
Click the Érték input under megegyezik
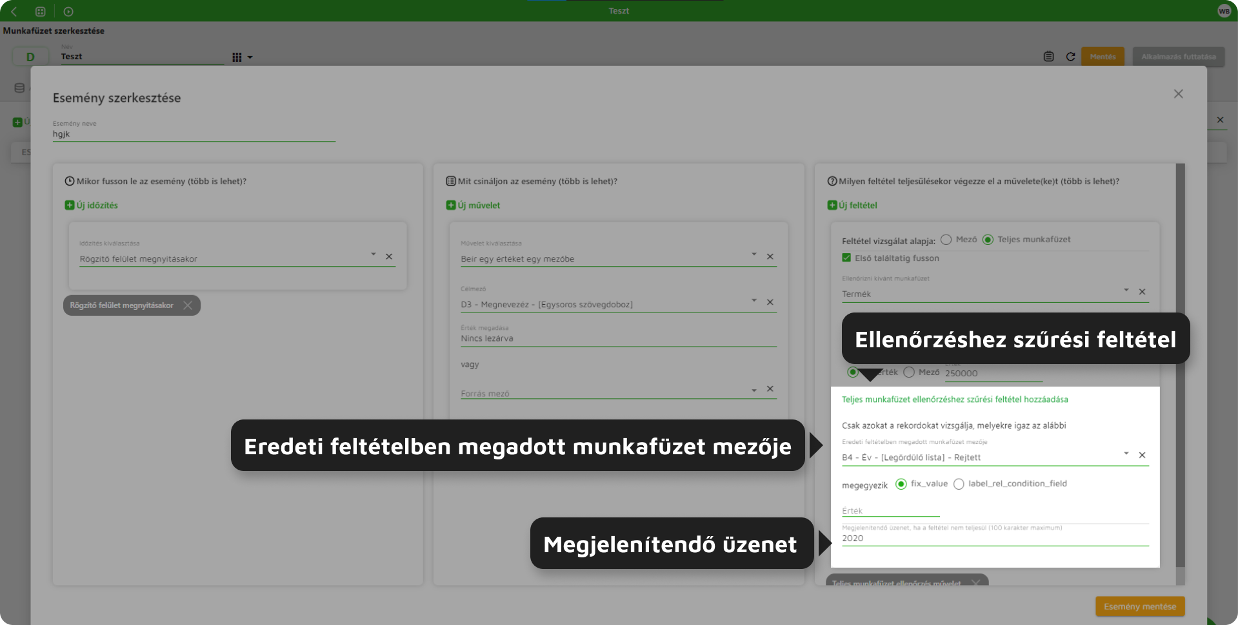[x=890, y=511]
